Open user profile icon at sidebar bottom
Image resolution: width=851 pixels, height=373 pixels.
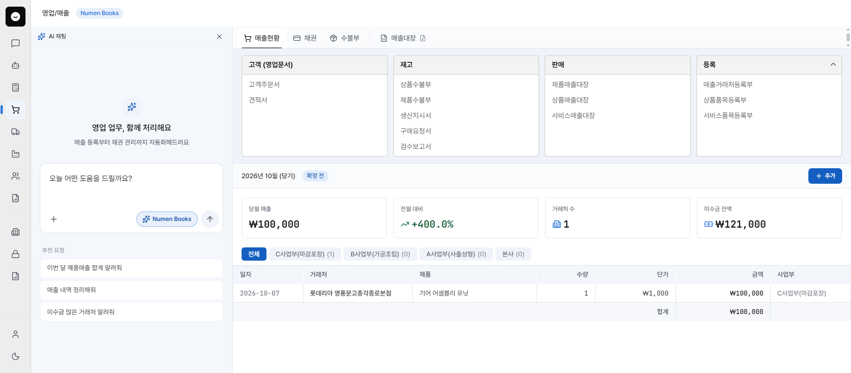16,334
